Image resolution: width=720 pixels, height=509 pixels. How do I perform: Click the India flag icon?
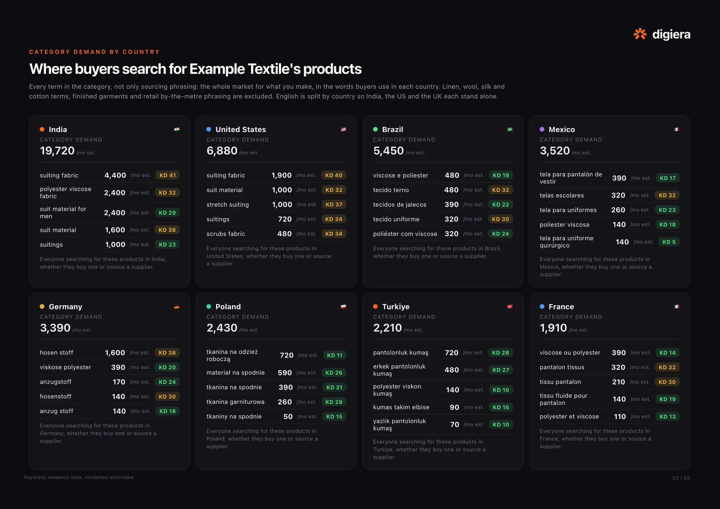[x=177, y=129]
